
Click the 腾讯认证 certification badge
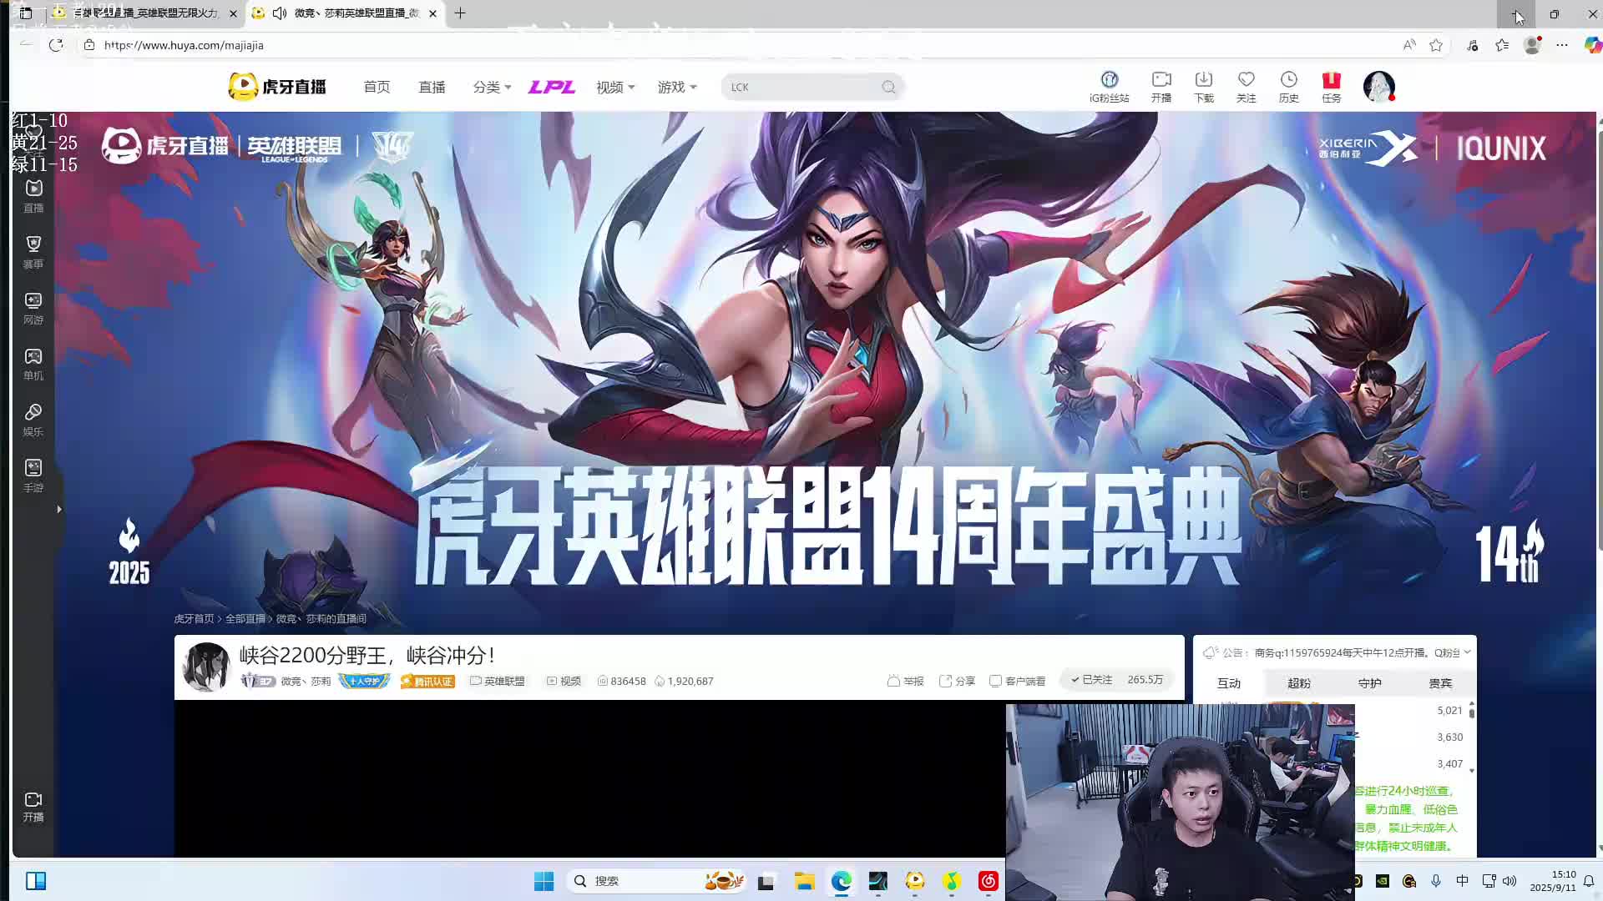[427, 681]
